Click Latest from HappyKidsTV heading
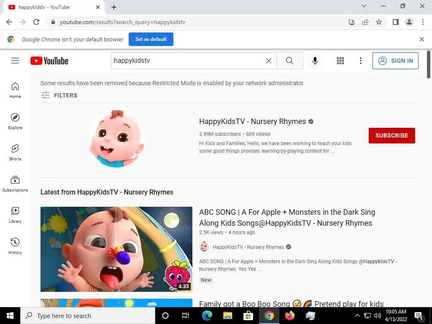The width and height of the screenshot is (432, 324). coord(107,192)
